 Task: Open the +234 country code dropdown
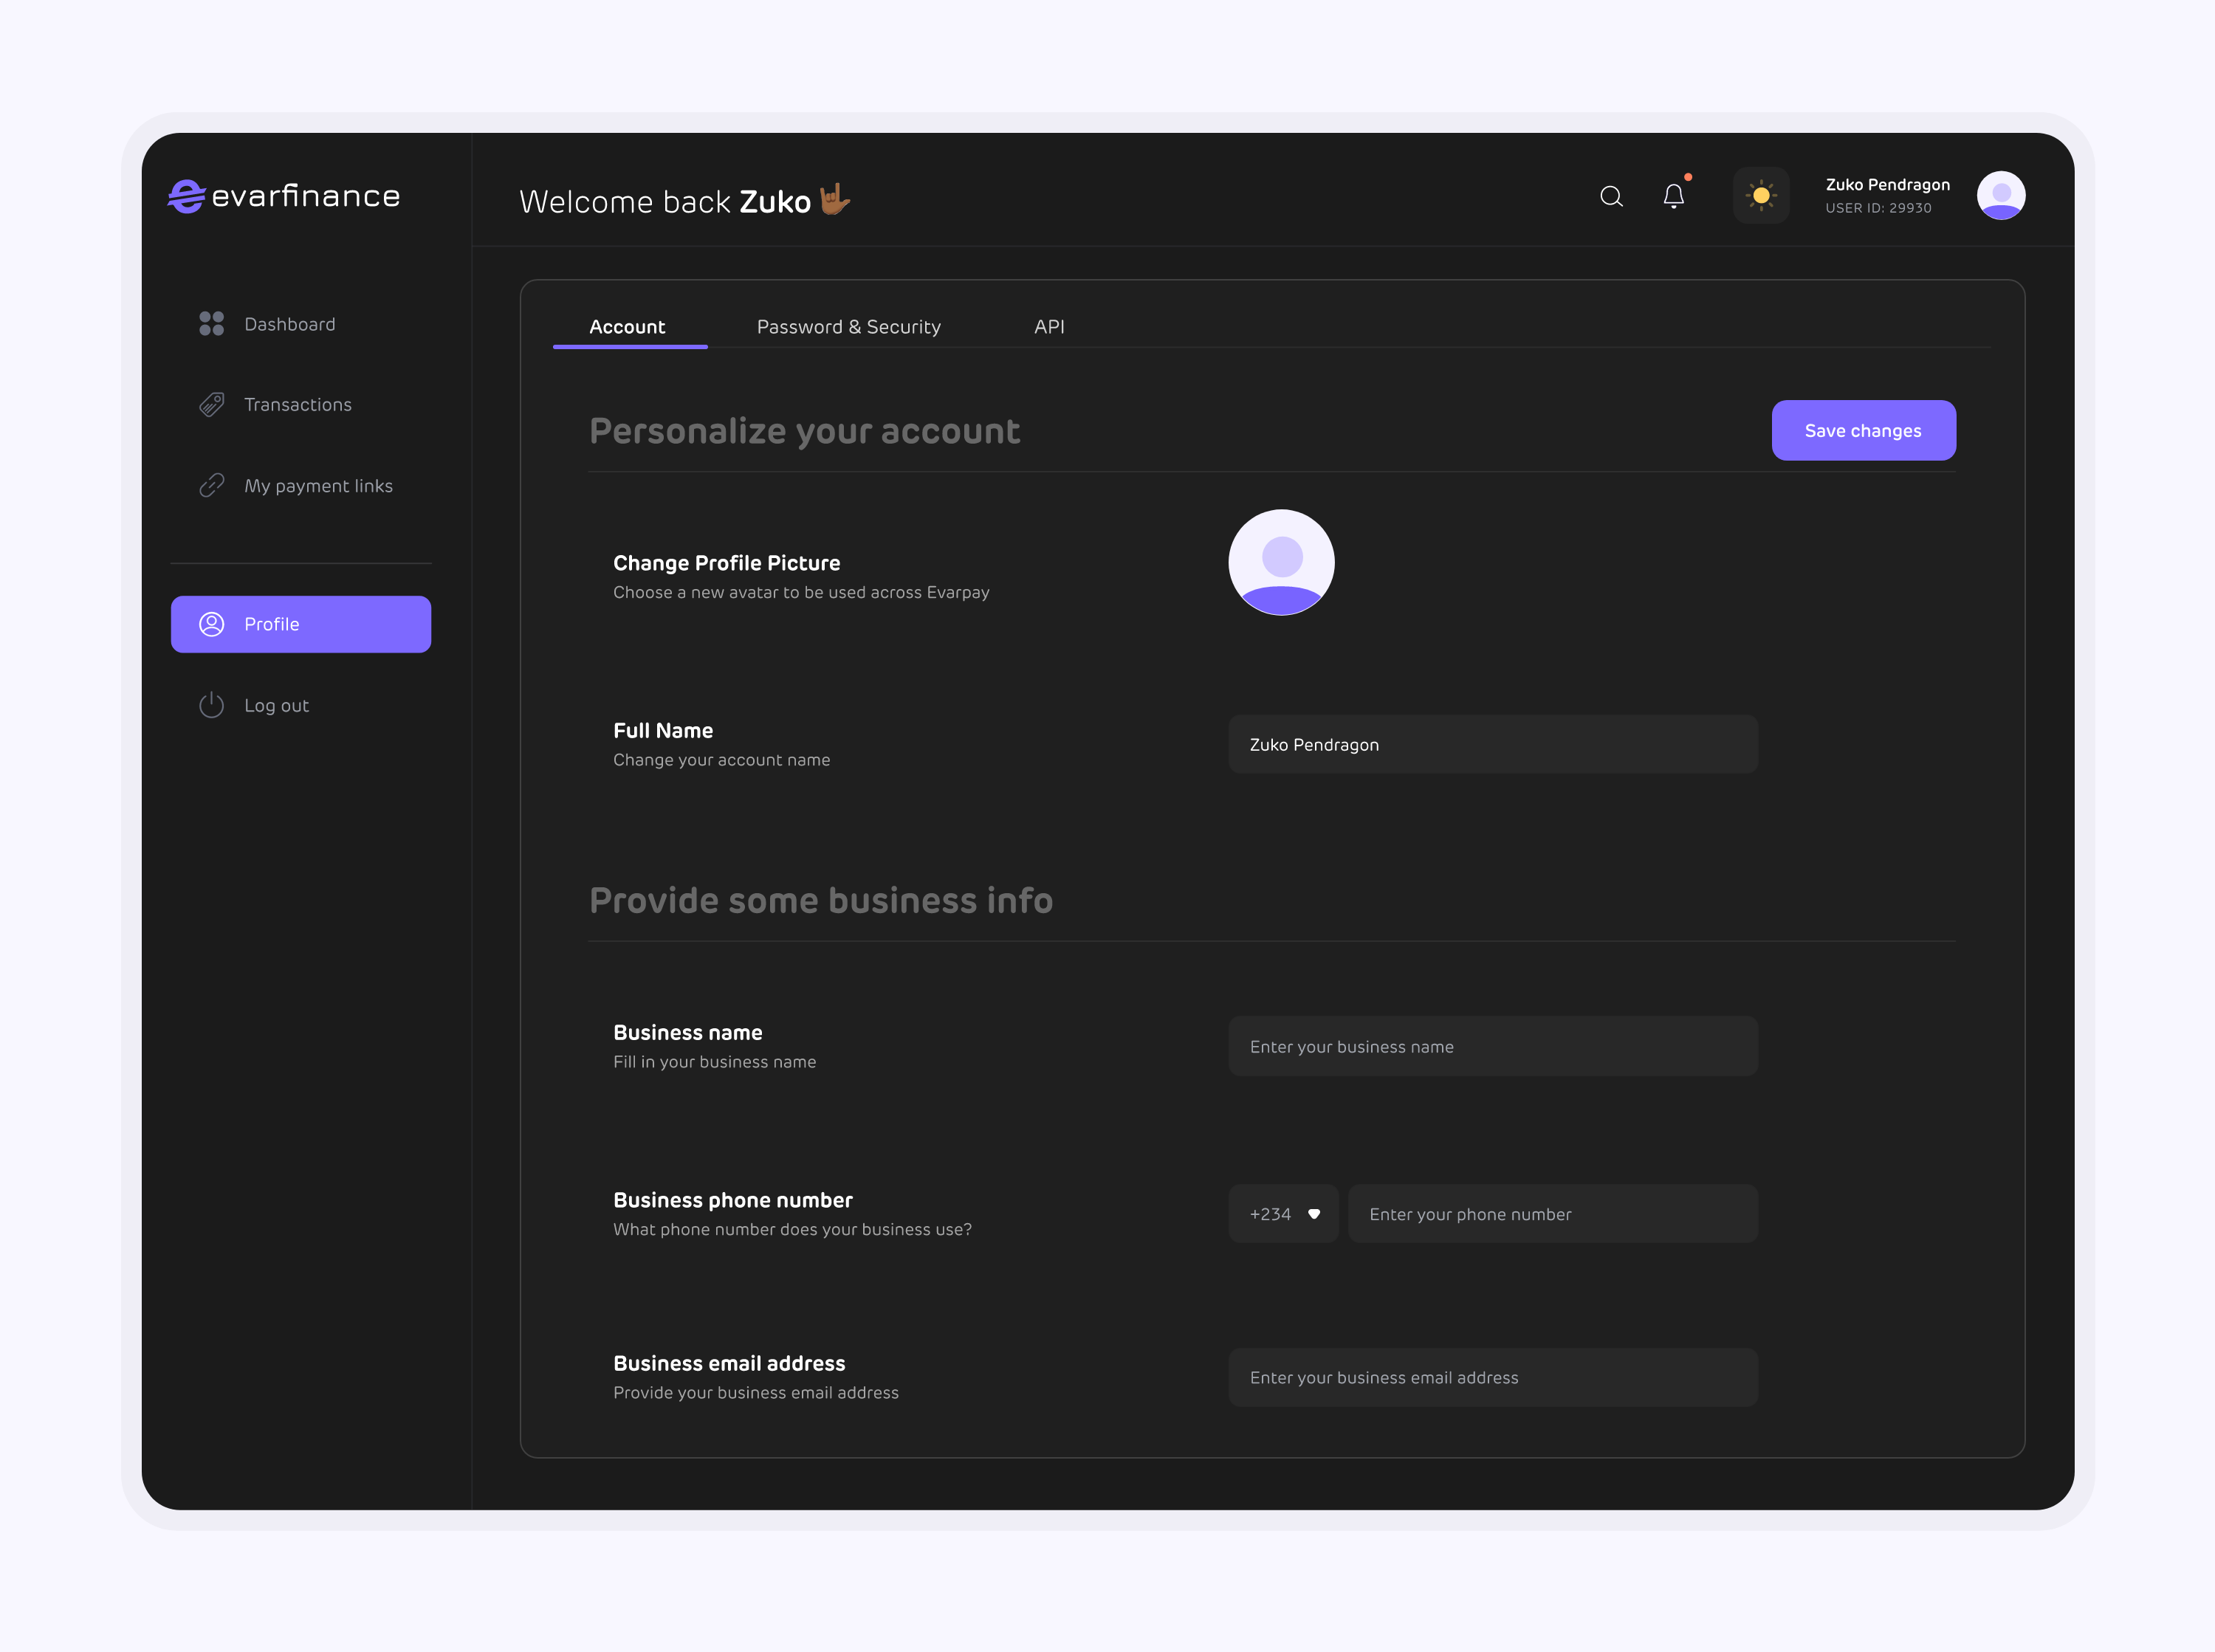[x=1283, y=1214]
